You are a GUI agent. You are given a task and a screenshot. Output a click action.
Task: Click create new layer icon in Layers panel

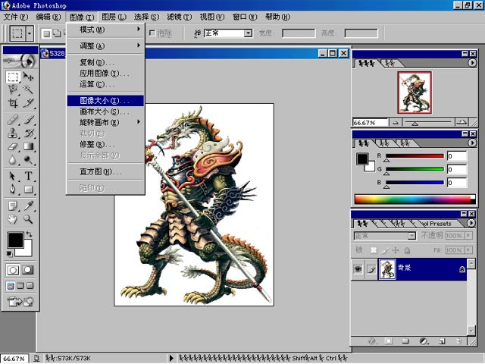point(442,341)
